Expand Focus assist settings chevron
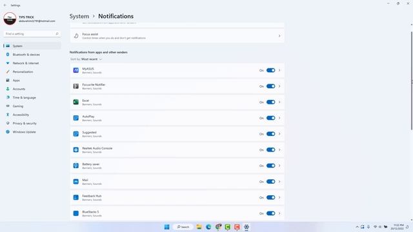Viewport: 413px width, 232px height. pos(279,36)
